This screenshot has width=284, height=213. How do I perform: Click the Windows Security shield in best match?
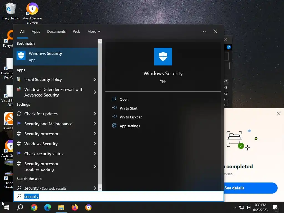tap(21, 55)
